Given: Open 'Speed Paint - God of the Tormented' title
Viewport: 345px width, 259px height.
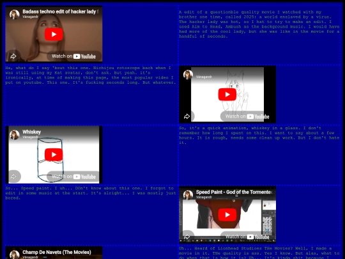Looking at the screenshot, I should [234, 192].
